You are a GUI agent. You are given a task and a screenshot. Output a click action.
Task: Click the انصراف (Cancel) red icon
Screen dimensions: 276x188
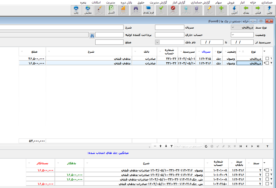click(173, 10)
